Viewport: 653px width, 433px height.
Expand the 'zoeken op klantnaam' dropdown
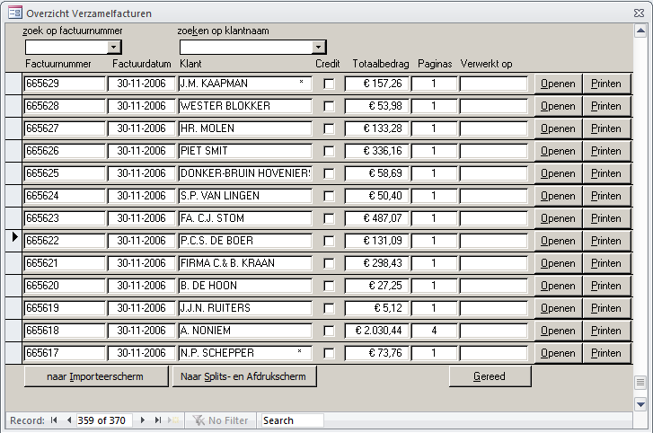[319, 48]
